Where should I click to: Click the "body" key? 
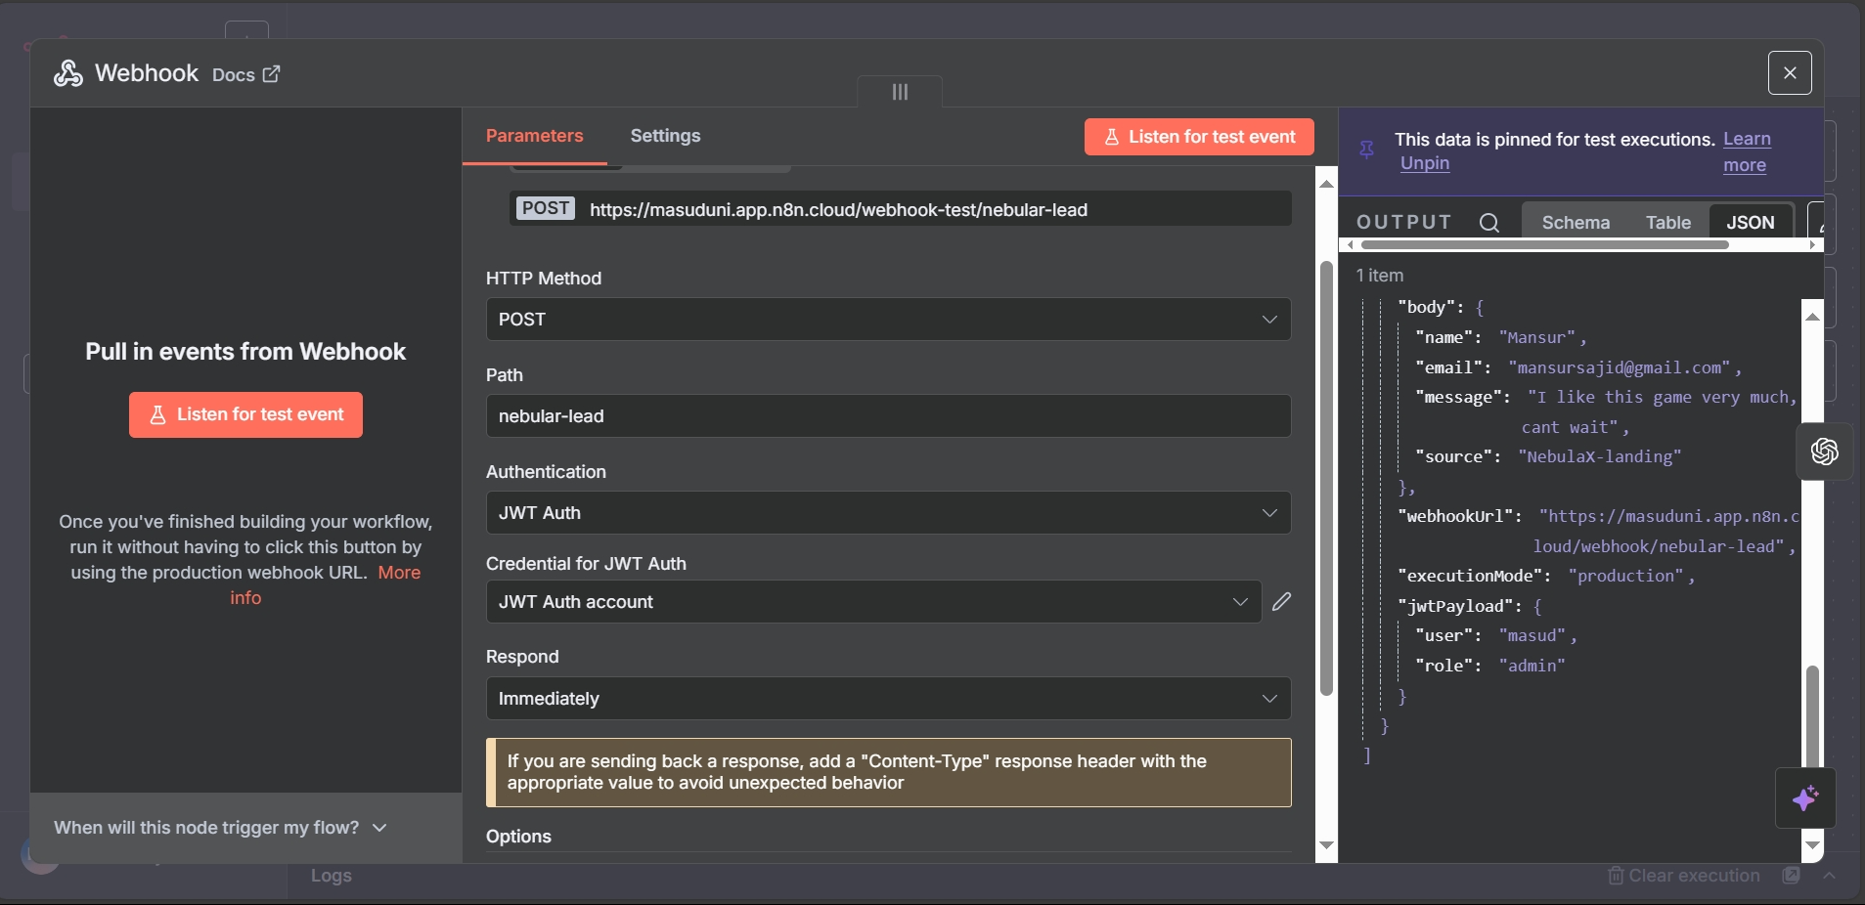pos(1426,308)
